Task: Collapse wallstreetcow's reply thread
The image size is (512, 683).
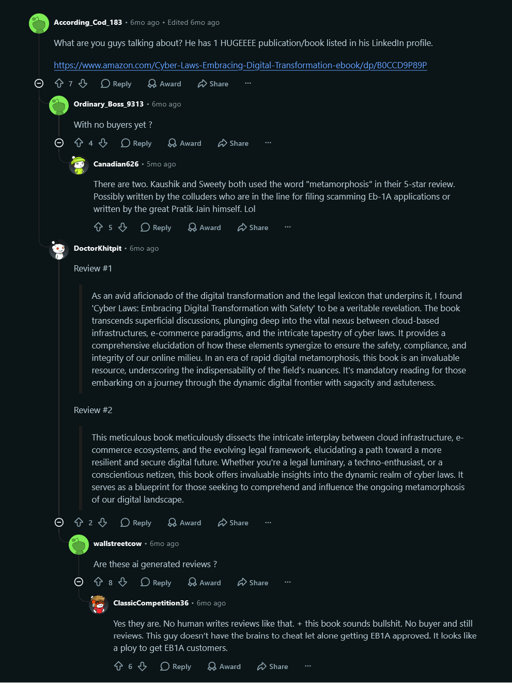Action: coord(79,582)
